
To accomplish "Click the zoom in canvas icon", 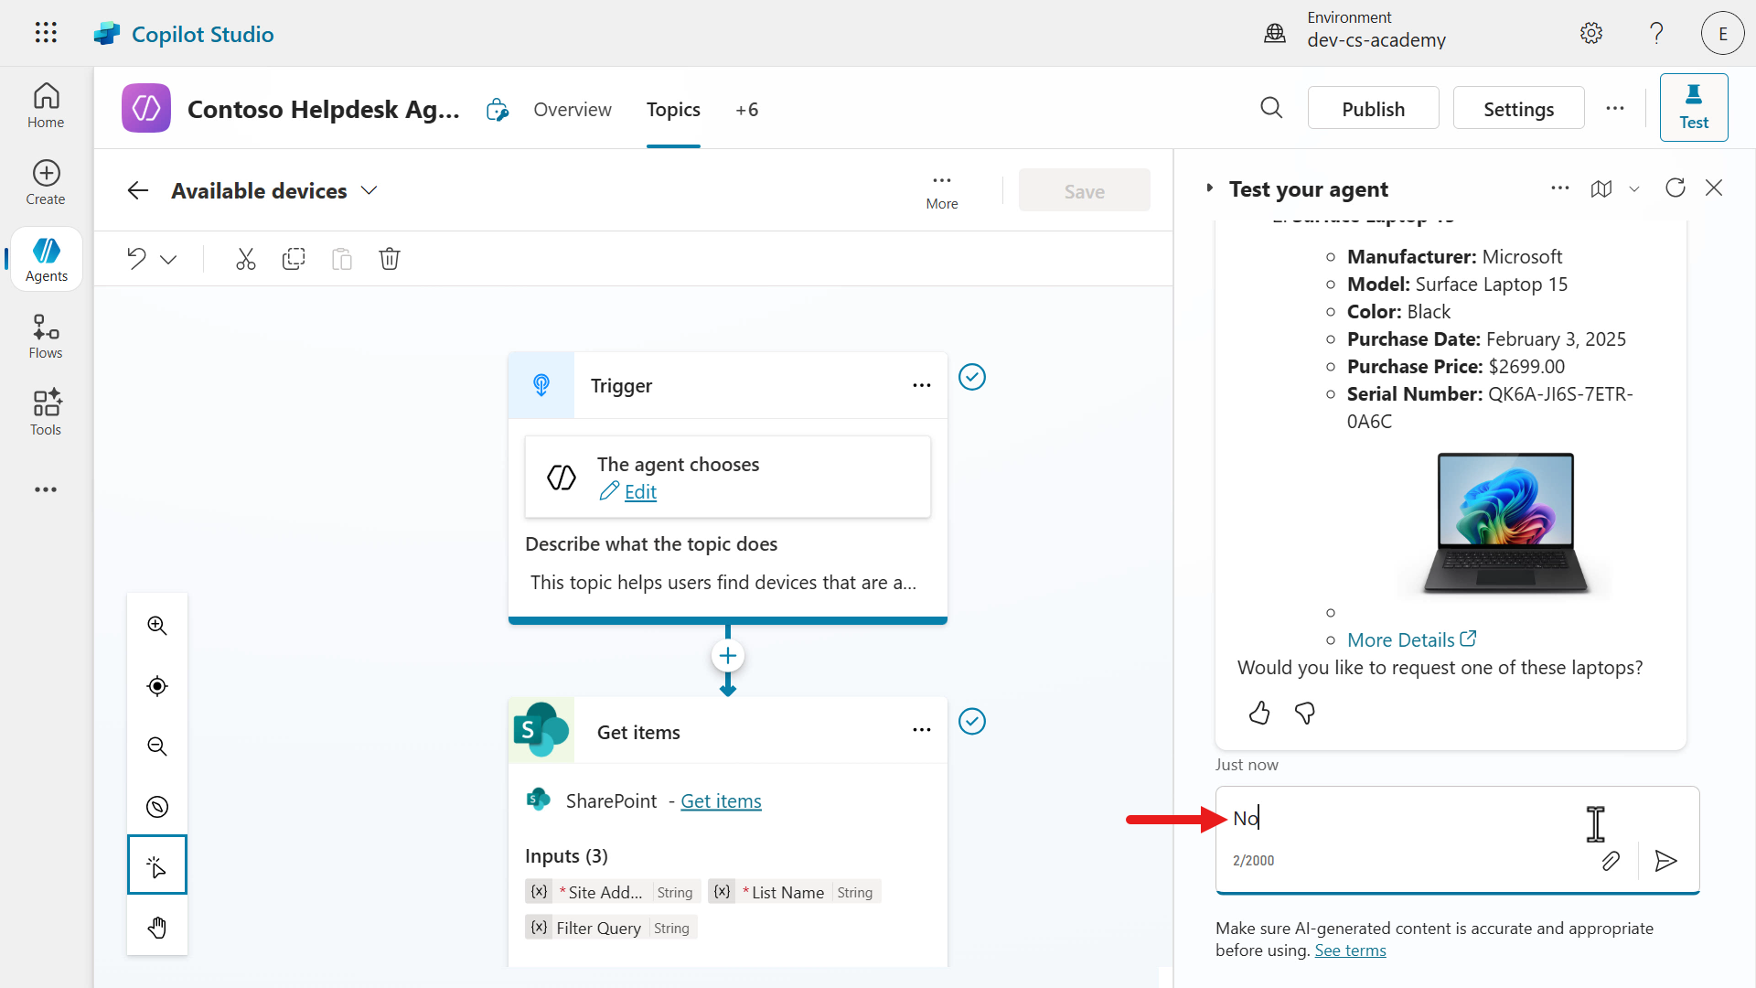I will click(157, 626).
